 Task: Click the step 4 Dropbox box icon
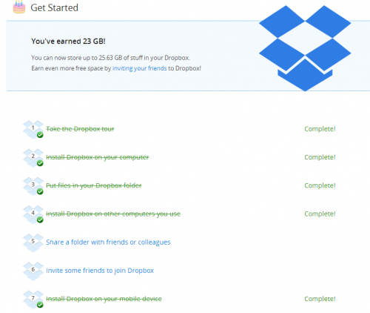(33, 214)
